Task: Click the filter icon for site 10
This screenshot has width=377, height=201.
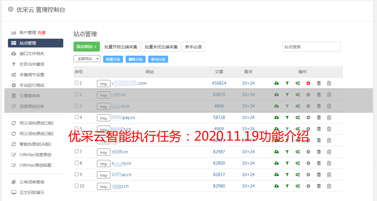Action: [287, 186]
